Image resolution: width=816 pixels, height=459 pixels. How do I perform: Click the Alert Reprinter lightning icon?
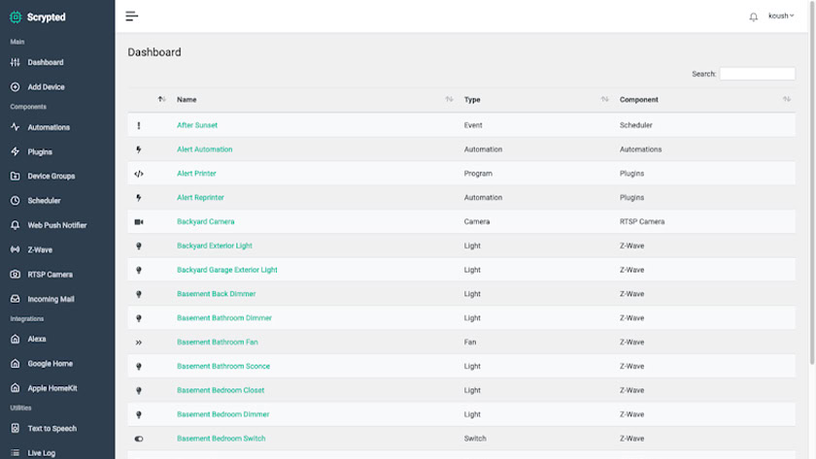pyautogui.click(x=138, y=198)
